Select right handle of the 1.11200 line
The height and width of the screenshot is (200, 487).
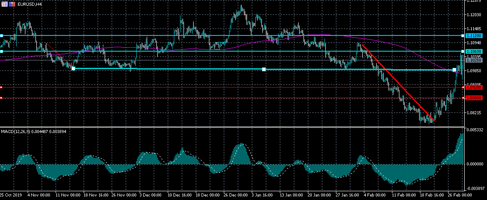pos(463,36)
